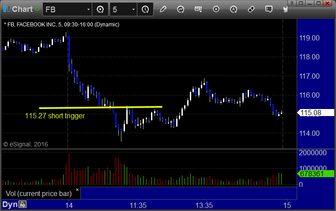Click the 117.00 price axis label
336x211 pixels.
pyautogui.click(x=309, y=76)
